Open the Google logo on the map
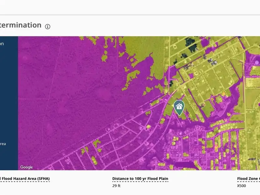Viewport: 260px width, 195px height. coord(27,167)
